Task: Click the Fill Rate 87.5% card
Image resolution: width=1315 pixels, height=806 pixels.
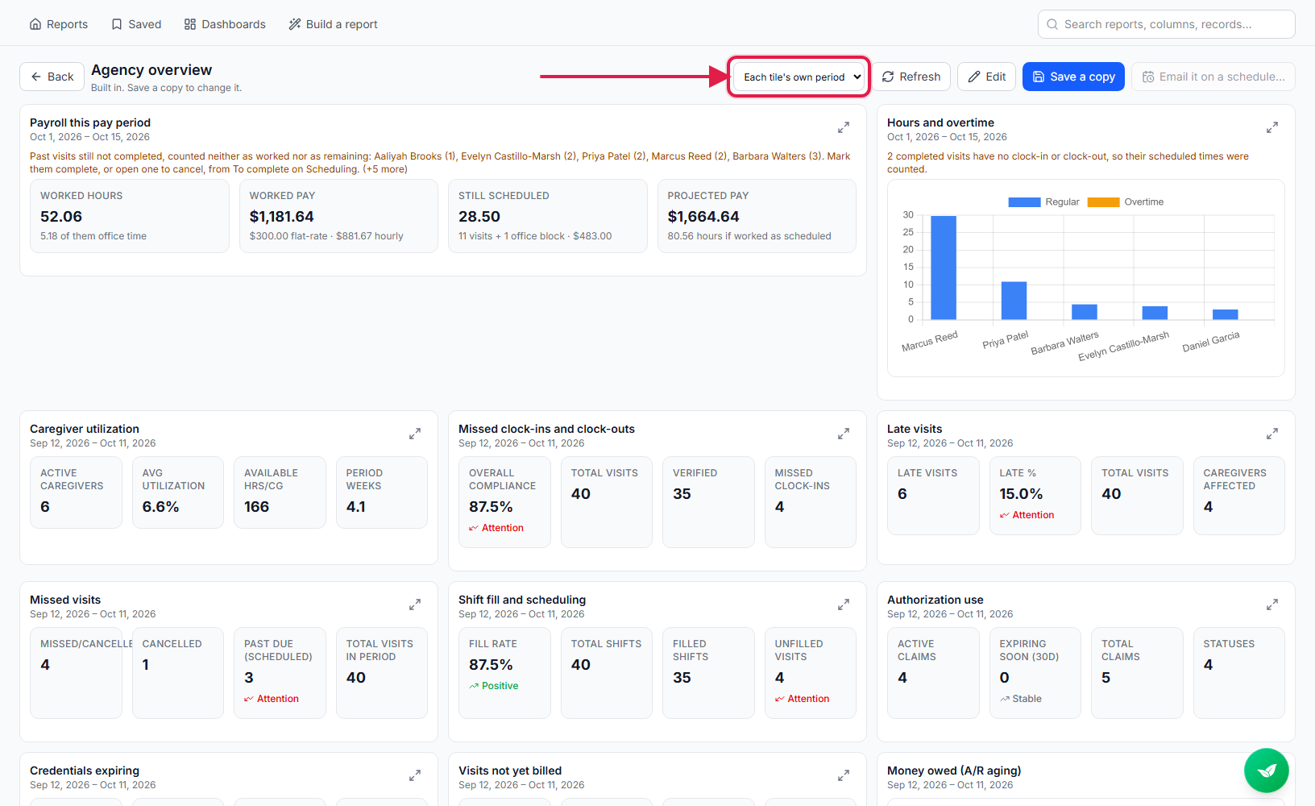Action: (504, 673)
